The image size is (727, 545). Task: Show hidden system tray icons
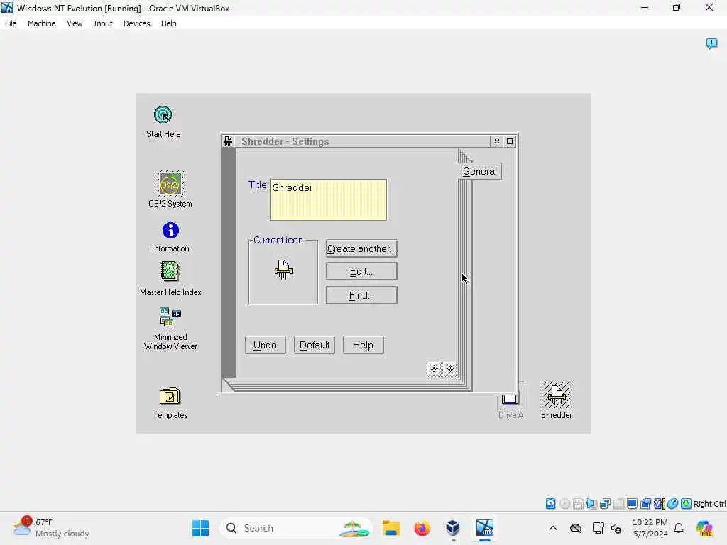pyautogui.click(x=552, y=528)
